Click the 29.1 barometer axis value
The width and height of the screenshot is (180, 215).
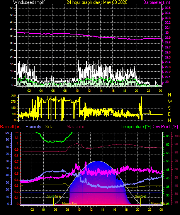pyautogui.click(x=168, y=77)
